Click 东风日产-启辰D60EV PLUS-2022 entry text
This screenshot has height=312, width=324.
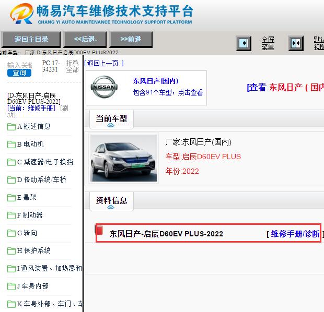(x=166, y=234)
